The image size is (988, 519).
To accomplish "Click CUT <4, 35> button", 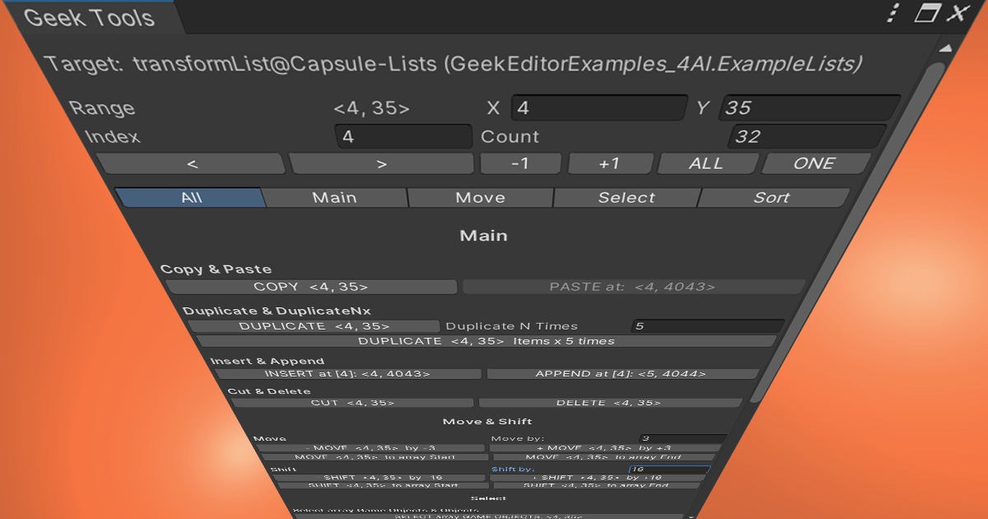I will click(352, 403).
